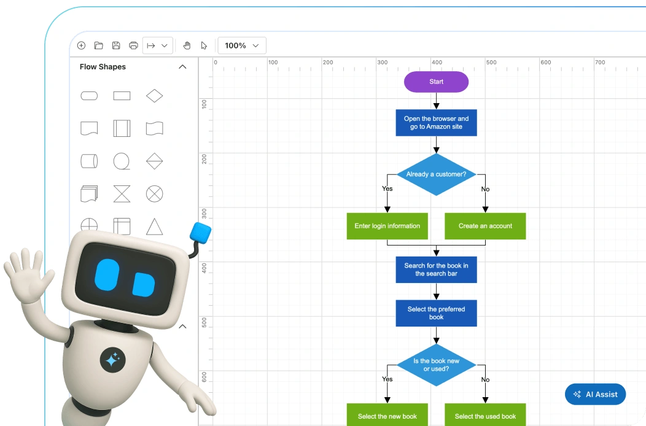
Task: Collapse the Flow Shapes panel
Action: (x=182, y=67)
